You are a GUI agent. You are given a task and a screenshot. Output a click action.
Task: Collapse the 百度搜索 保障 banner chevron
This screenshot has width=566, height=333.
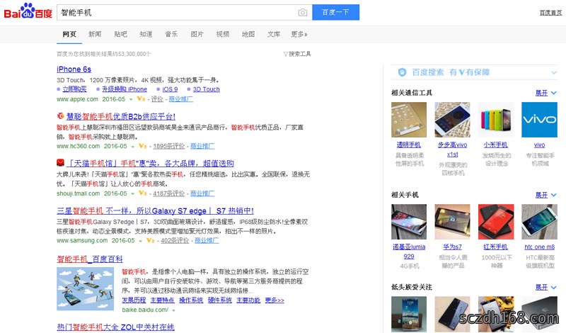point(554,73)
